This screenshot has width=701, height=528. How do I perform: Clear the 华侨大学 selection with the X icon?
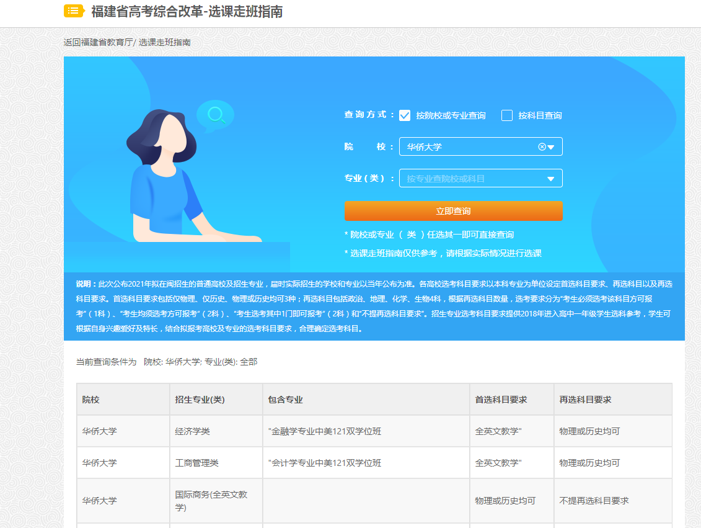coord(542,147)
